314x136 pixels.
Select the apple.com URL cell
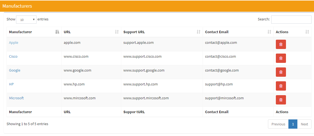click(91, 44)
